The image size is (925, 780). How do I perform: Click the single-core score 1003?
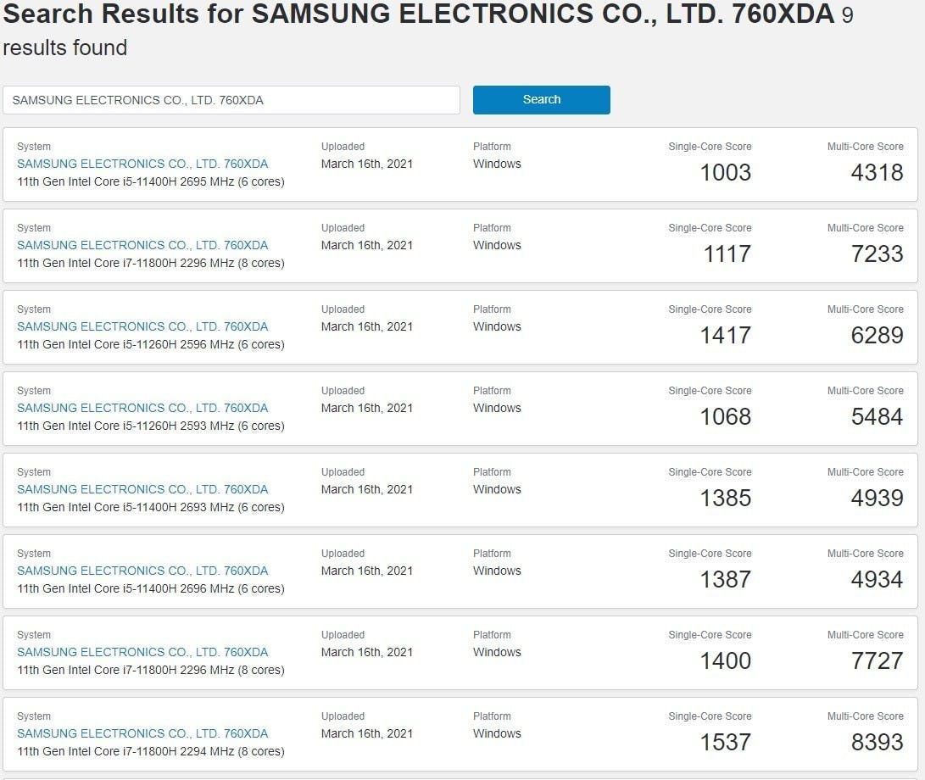(725, 173)
